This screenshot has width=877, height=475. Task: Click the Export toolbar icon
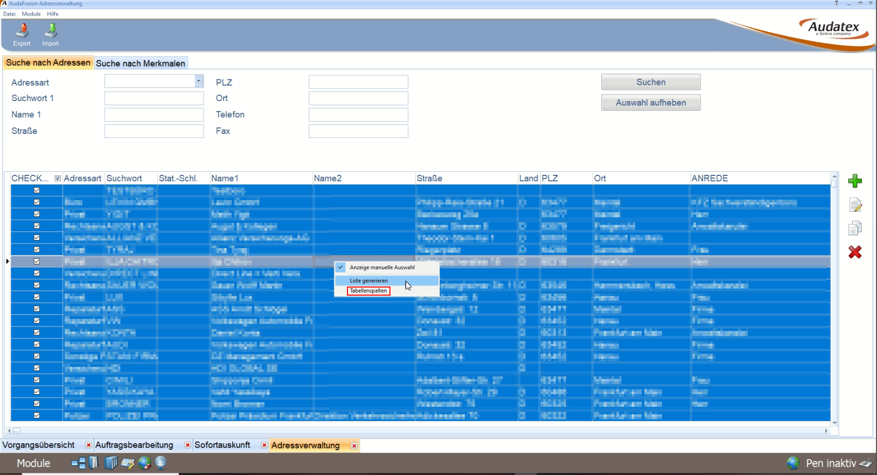22,34
